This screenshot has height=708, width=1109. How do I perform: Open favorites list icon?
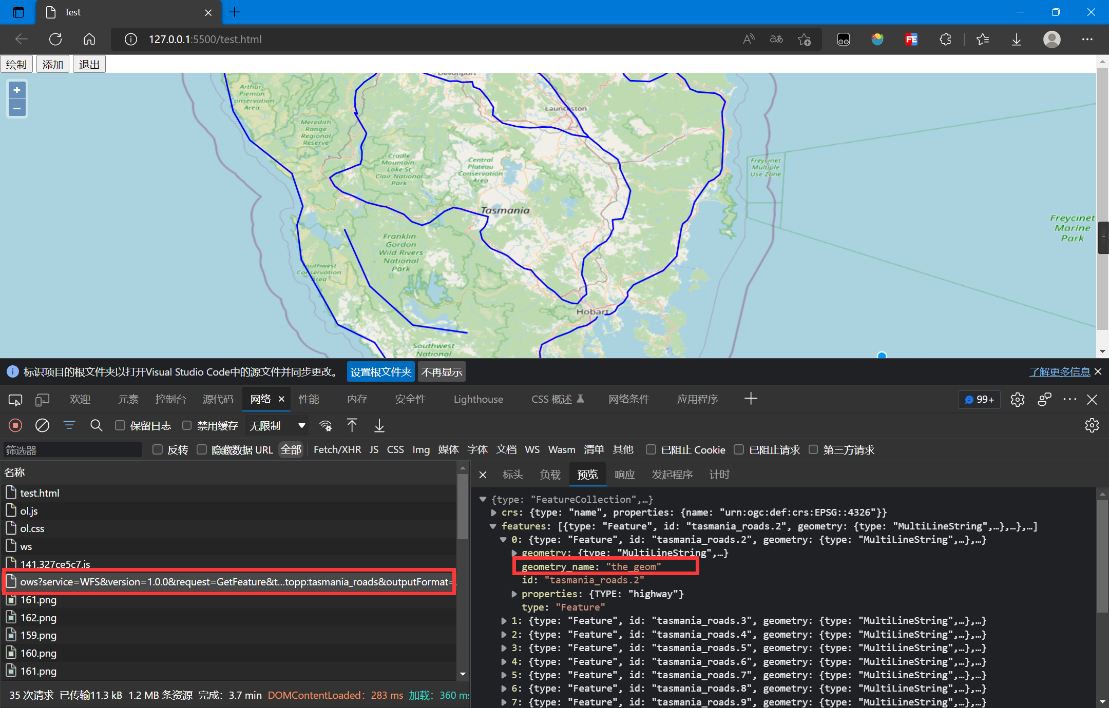coord(983,40)
